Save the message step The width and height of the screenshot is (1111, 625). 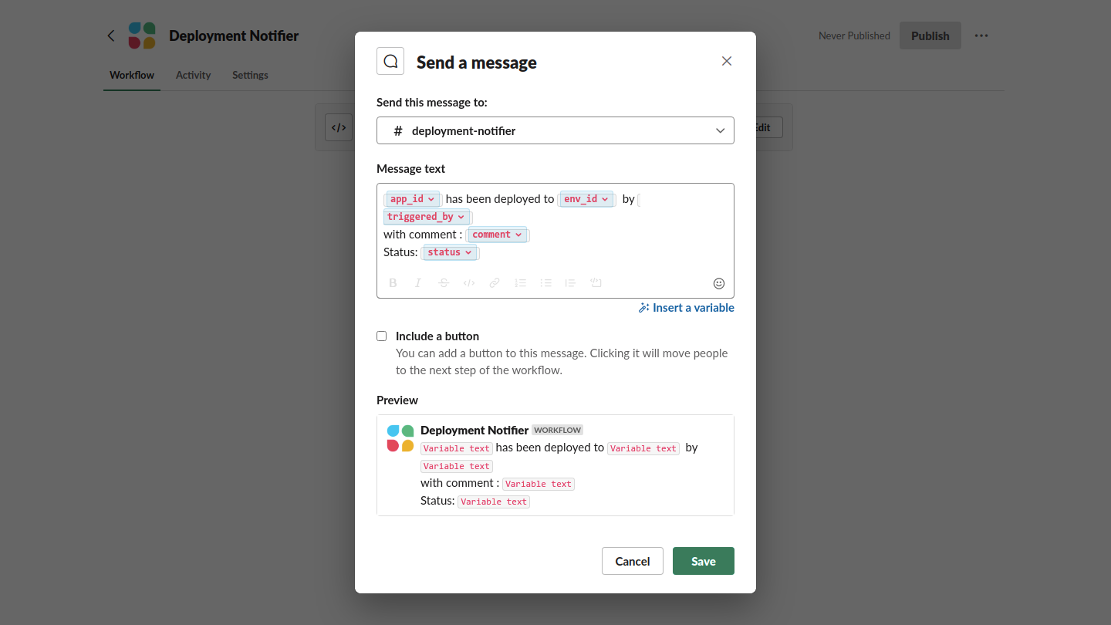(703, 561)
